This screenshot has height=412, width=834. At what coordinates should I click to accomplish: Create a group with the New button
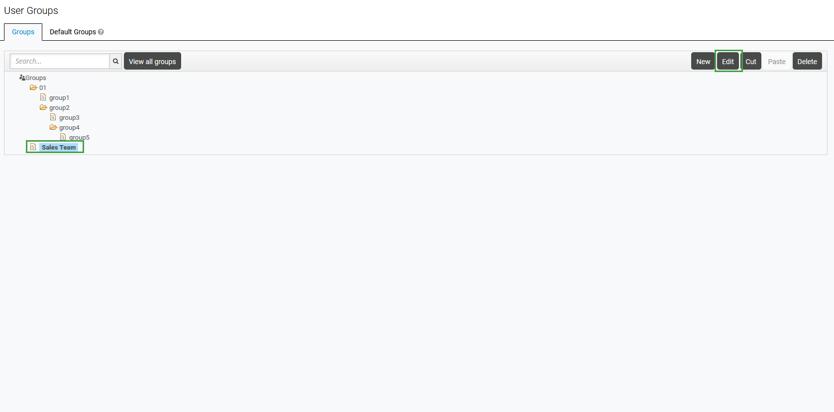pyautogui.click(x=703, y=61)
